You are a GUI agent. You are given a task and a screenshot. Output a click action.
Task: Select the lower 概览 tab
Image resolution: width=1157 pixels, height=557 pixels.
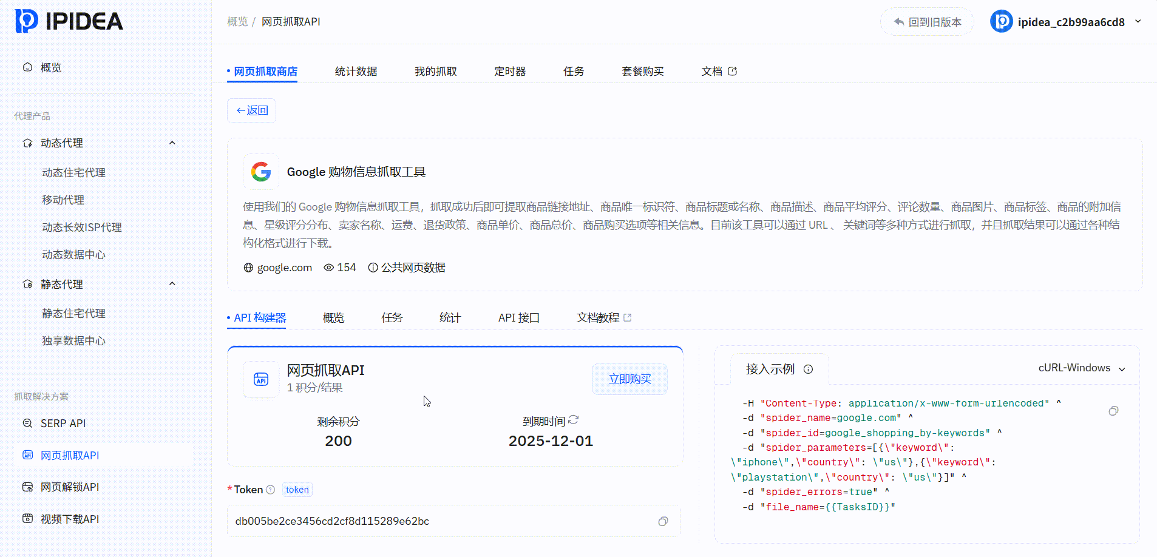[x=334, y=318]
